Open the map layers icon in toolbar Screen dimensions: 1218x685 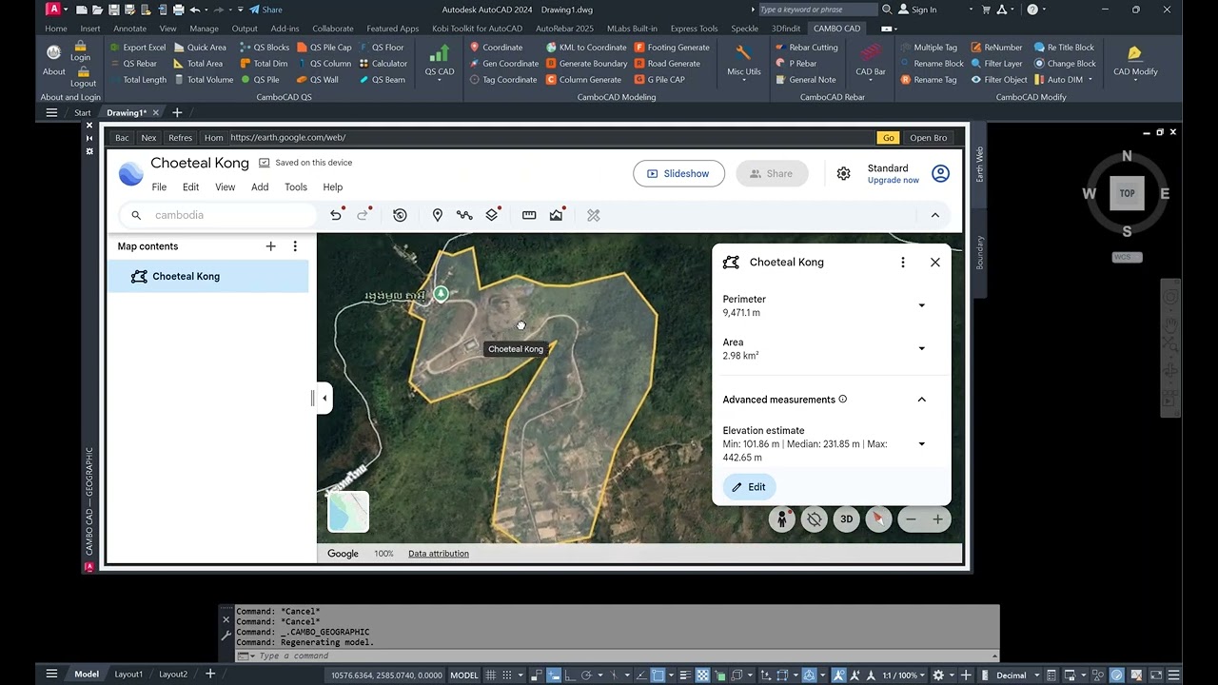[492, 215]
